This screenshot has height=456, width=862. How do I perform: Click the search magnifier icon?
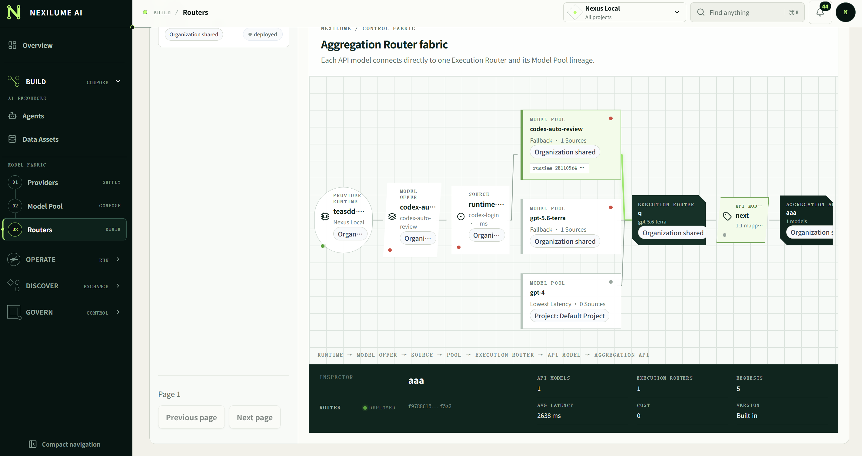point(701,12)
